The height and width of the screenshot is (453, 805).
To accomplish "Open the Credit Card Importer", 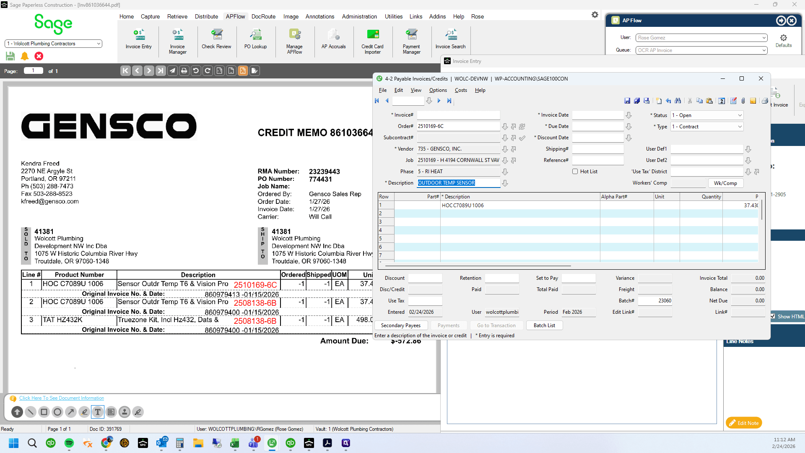I will click(372, 41).
